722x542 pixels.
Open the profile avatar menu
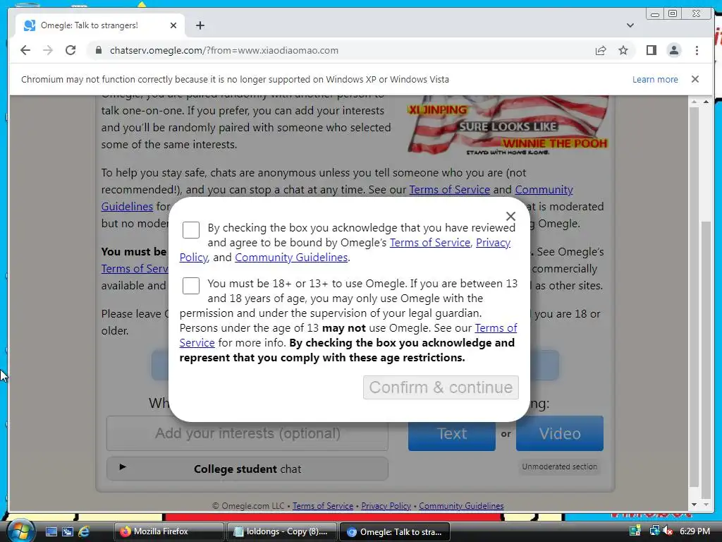coord(674,50)
